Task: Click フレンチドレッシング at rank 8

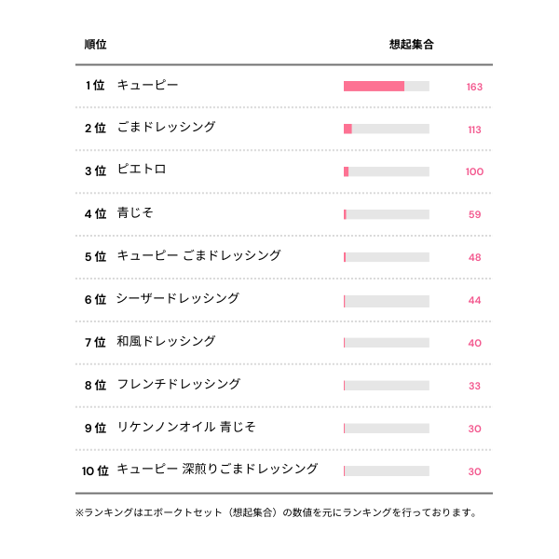Action: [178, 385]
